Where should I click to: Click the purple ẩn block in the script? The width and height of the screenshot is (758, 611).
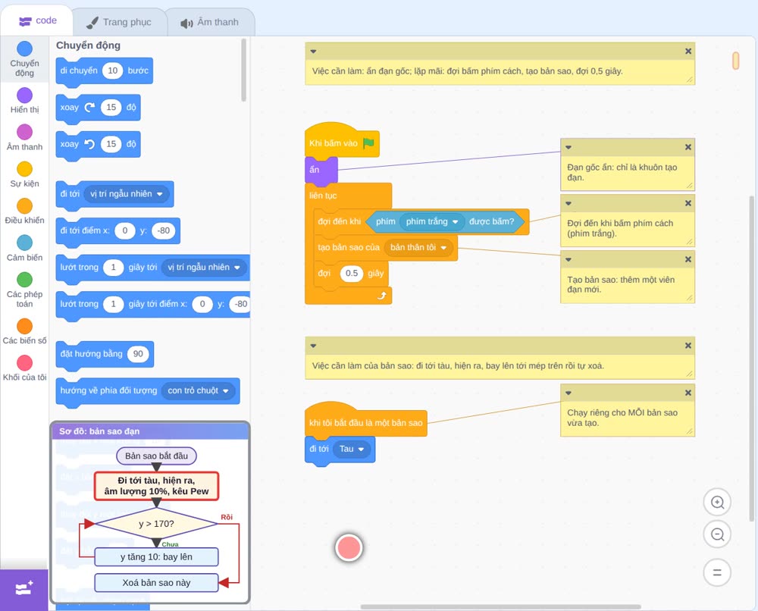[x=321, y=170]
